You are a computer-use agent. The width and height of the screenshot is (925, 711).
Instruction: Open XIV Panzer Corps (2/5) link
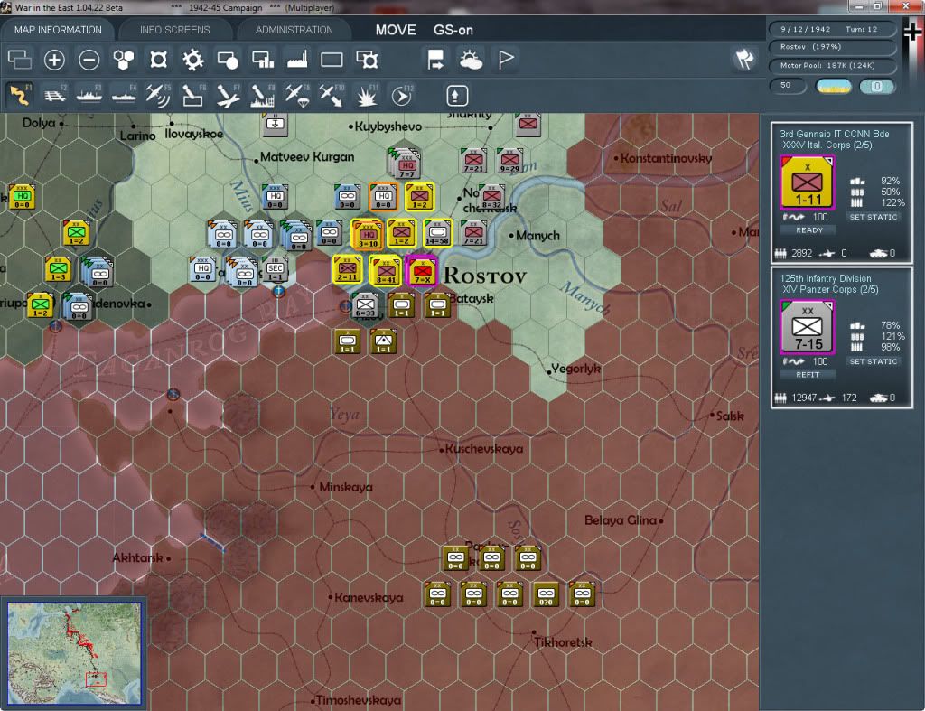point(830,290)
